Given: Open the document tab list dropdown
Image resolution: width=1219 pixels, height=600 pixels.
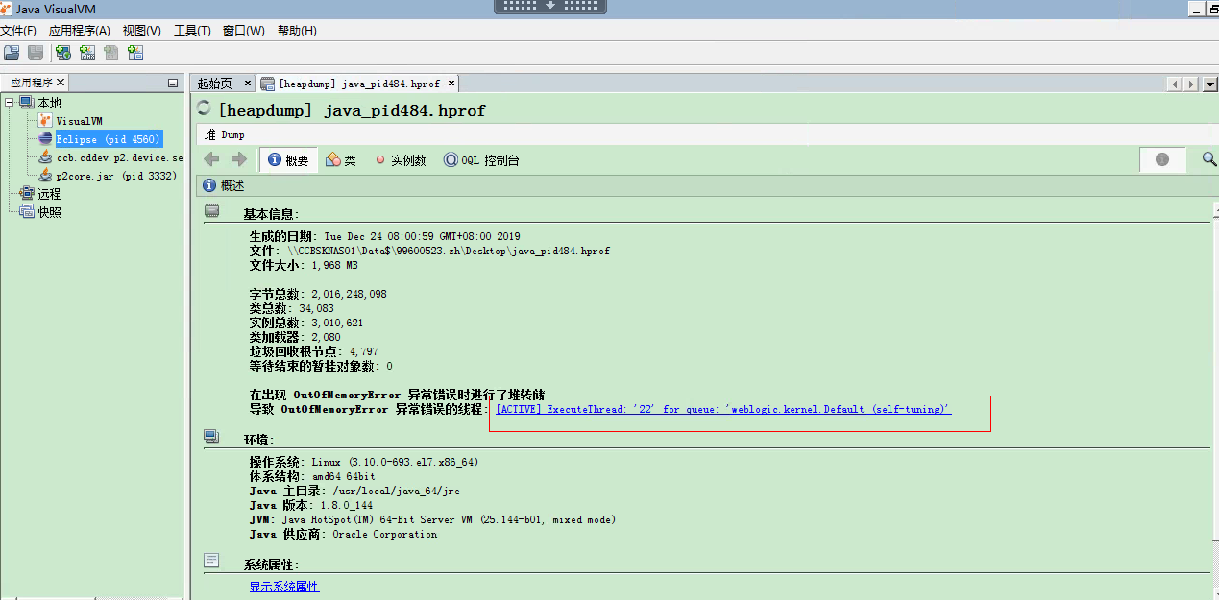Looking at the screenshot, I should [1209, 84].
